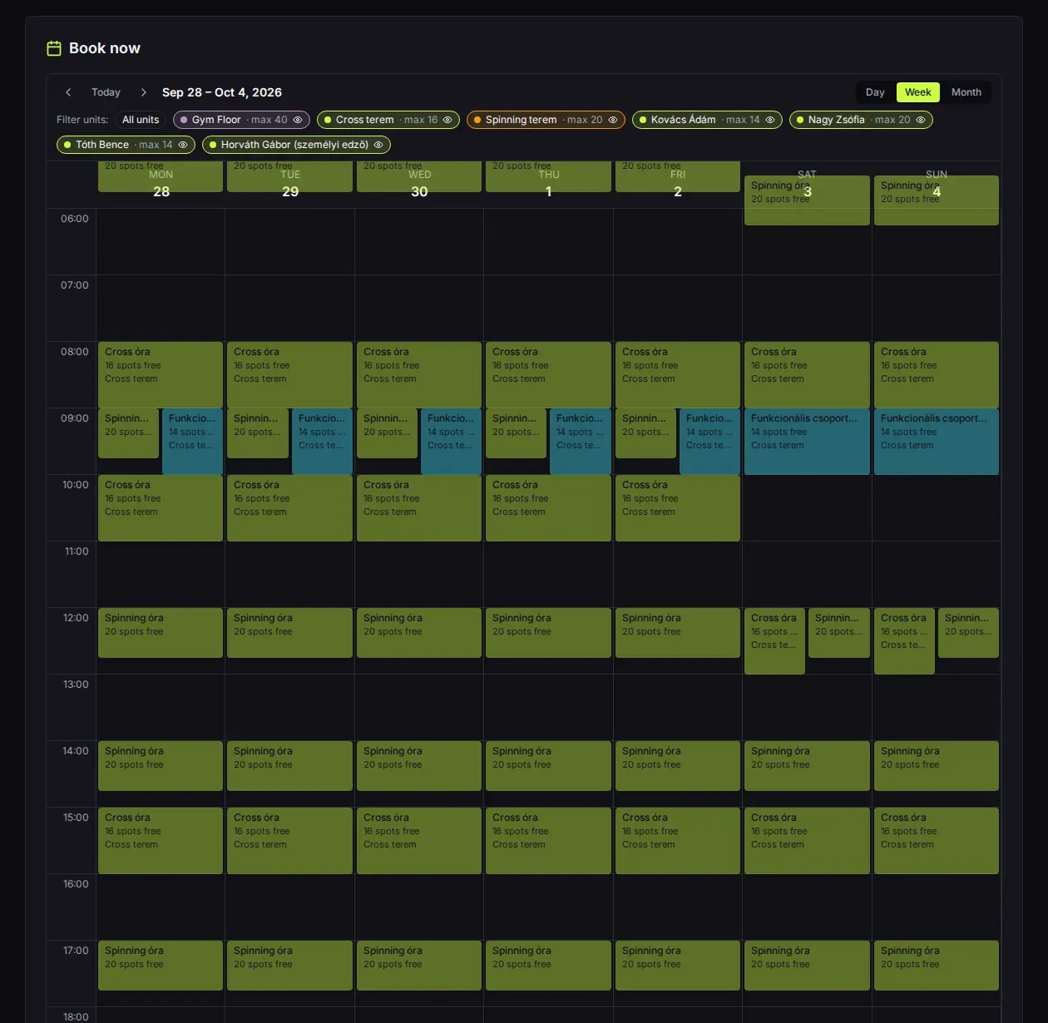This screenshot has height=1023, width=1048.
Task: Open Tuesday 15:00 Cross óra class
Action: click(289, 840)
